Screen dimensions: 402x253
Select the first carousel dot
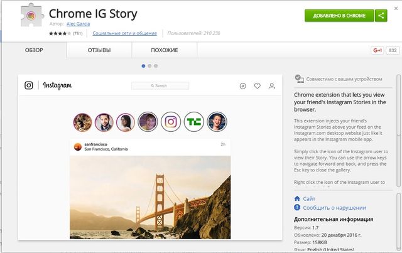coord(143,66)
